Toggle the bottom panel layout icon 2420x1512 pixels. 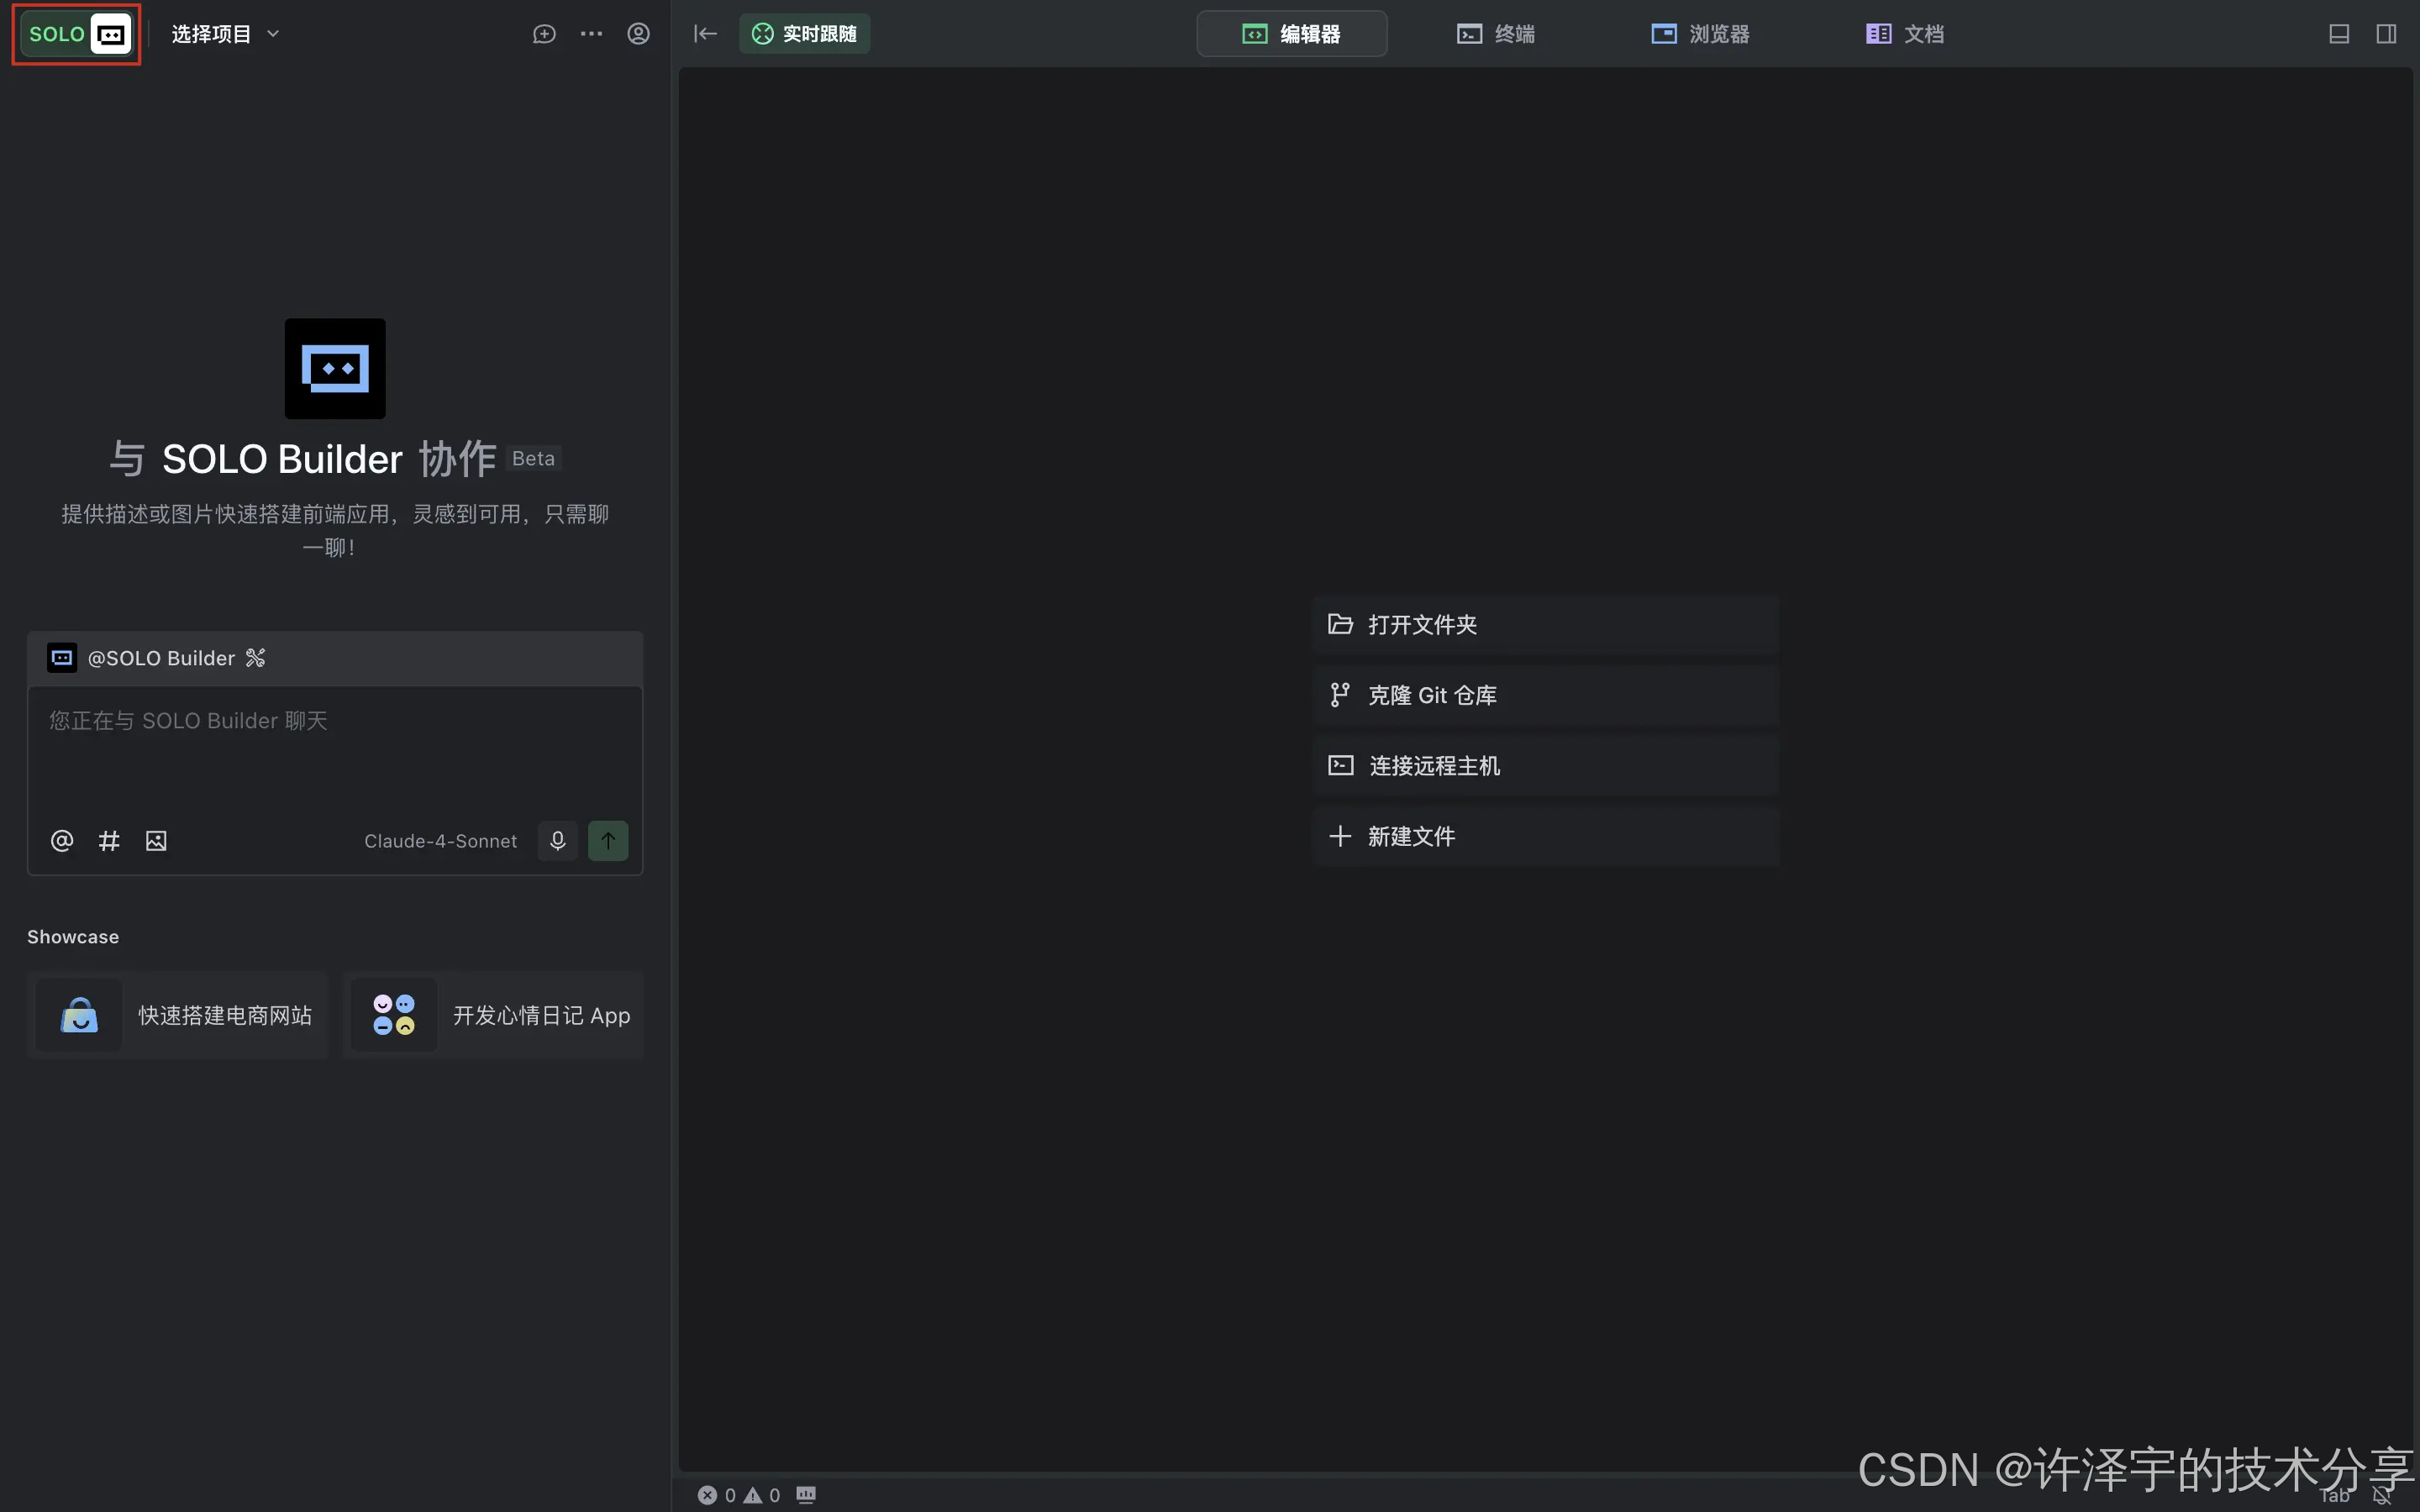point(2339,33)
